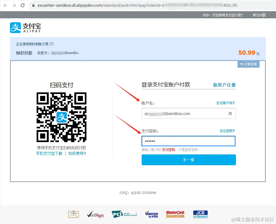Focus the 账户名 account name field
Image resolution: width=276 pixels, height=224 pixels.
pyautogui.click(x=188, y=114)
